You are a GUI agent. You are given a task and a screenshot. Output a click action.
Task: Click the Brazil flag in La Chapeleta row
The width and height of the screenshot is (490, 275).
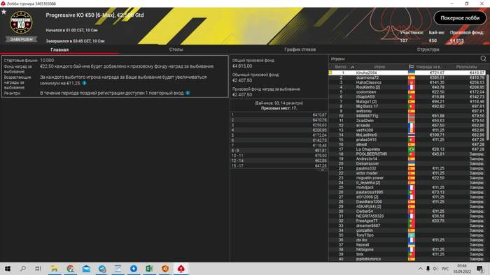(x=412, y=149)
